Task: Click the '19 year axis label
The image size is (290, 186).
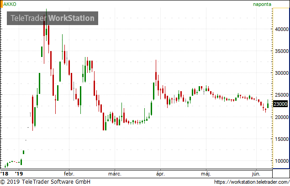Action: point(19,174)
